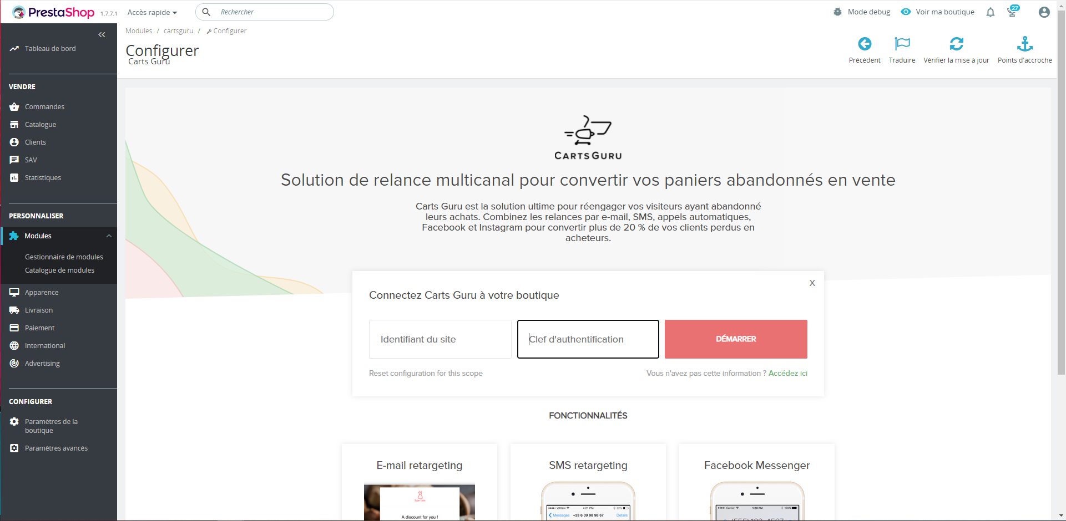Screen dimensions: 1066x521
Task: Click the Mode debug bug icon
Action: 838,12
